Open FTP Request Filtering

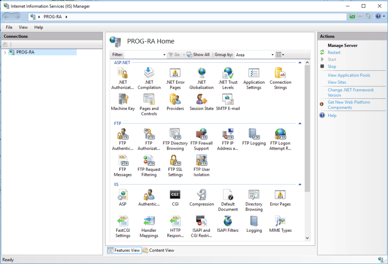click(x=149, y=166)
